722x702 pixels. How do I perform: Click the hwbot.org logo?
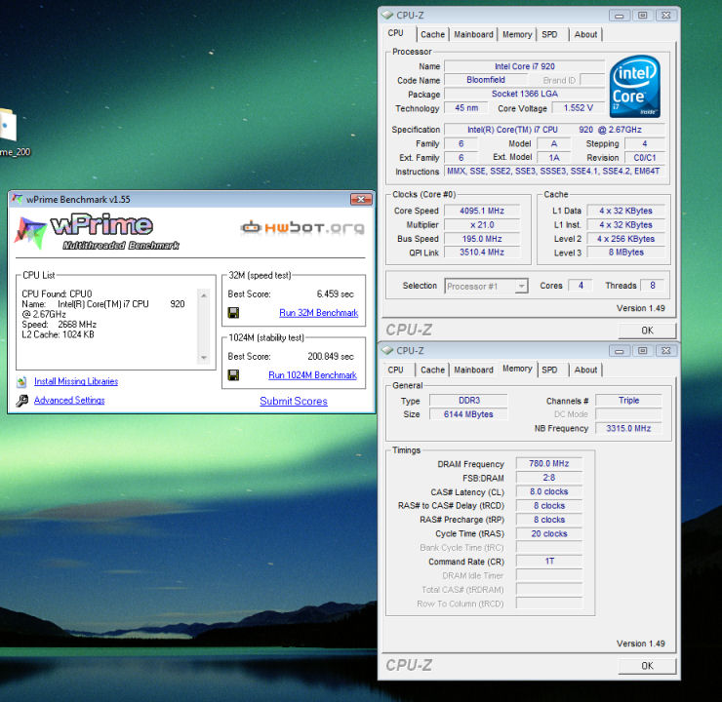point(302,227)
